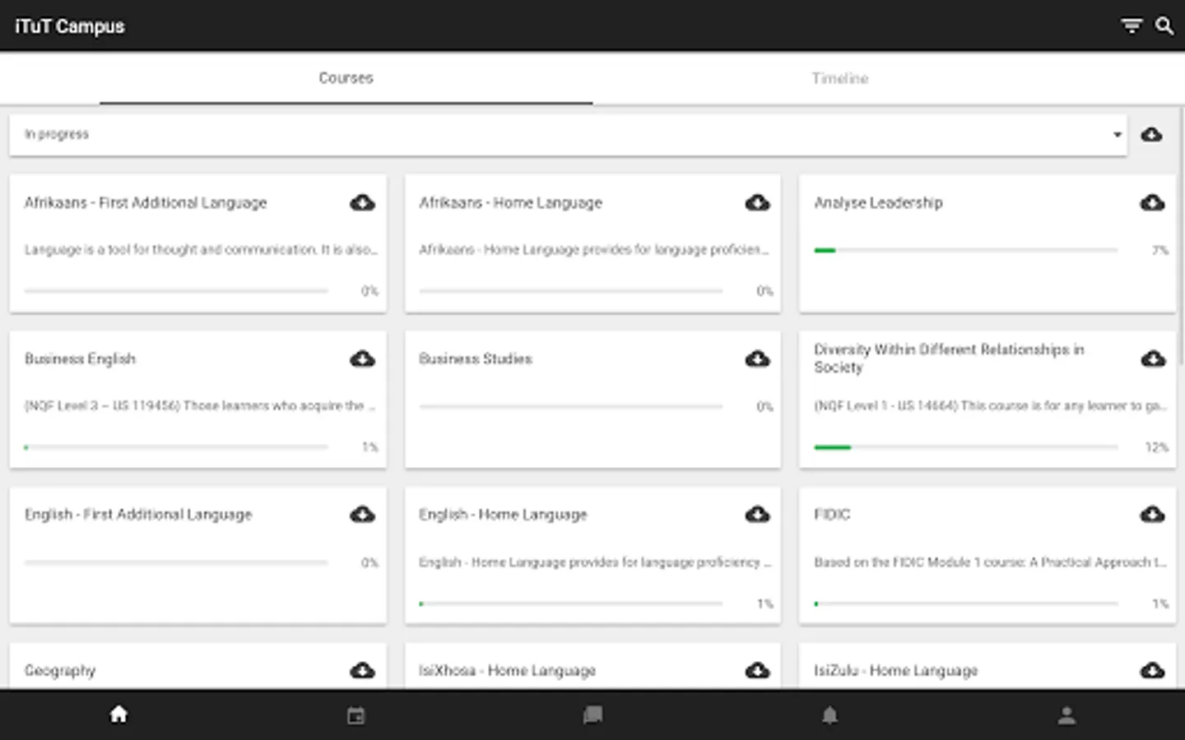Open the filter icon in top bar
1185x740 pixels.
tap(1132, 26)
